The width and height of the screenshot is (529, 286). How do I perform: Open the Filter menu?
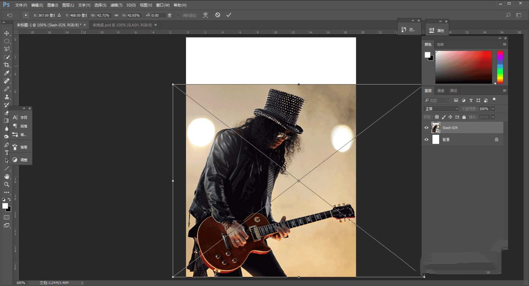coord(116,5)
